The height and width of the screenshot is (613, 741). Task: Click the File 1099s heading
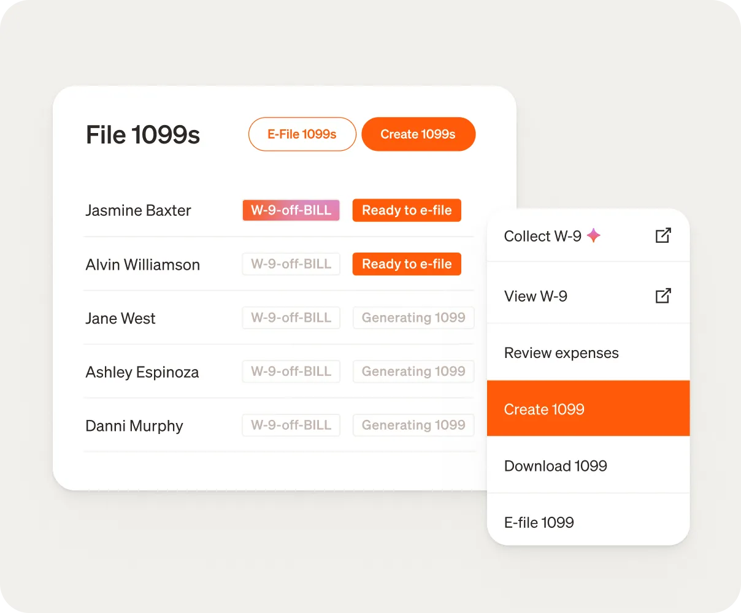pyautogui.click(x=143, y=135)
